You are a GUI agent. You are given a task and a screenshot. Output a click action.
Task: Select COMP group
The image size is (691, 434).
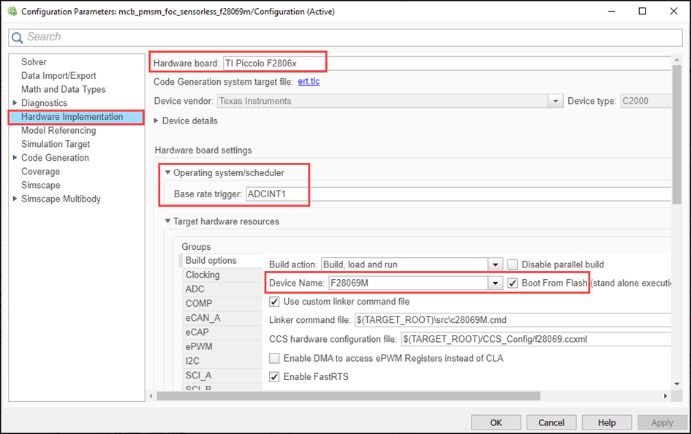click(x=222, y=304)
